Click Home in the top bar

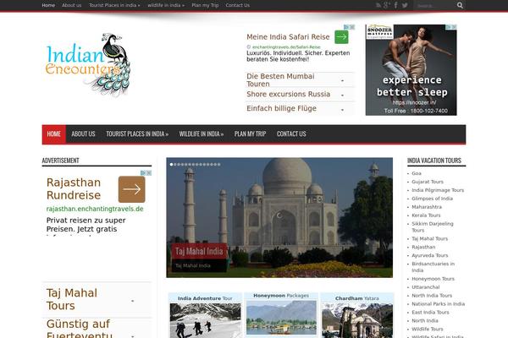point(48,5)
